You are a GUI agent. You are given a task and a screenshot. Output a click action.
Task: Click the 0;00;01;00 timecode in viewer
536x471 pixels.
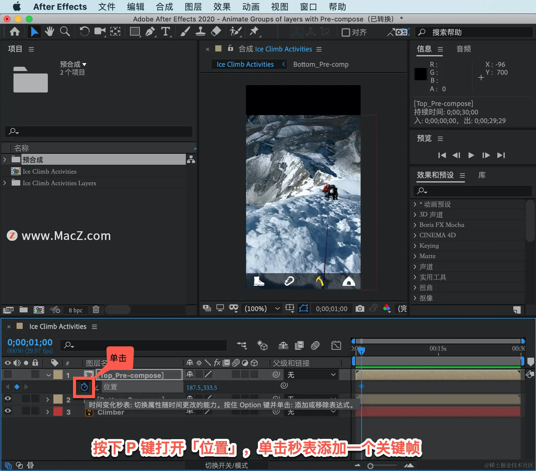tap(332, 309)
